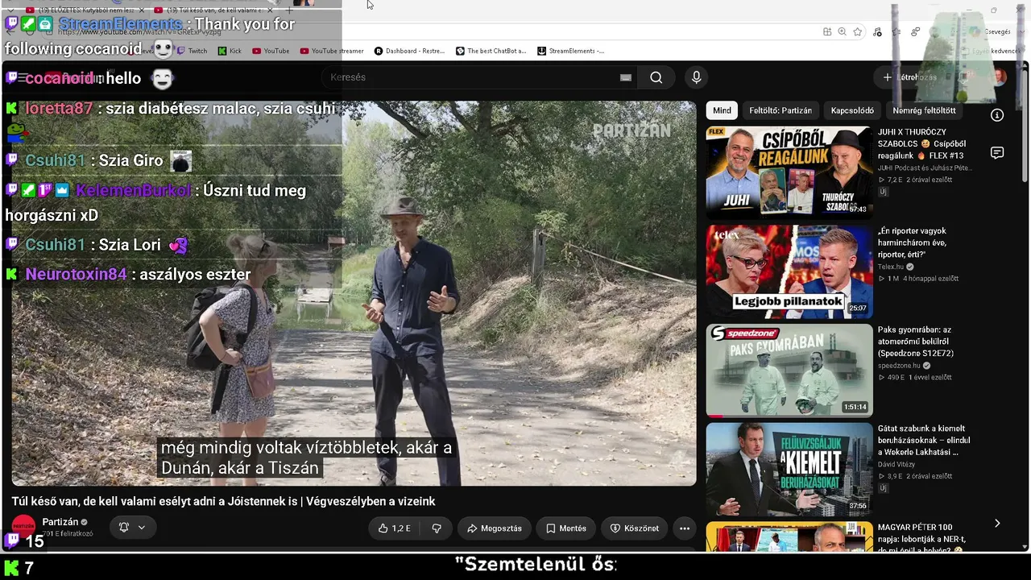Open YouTube bookmark in bookmarks bar
1031x580 pixels.
[271, 51]
